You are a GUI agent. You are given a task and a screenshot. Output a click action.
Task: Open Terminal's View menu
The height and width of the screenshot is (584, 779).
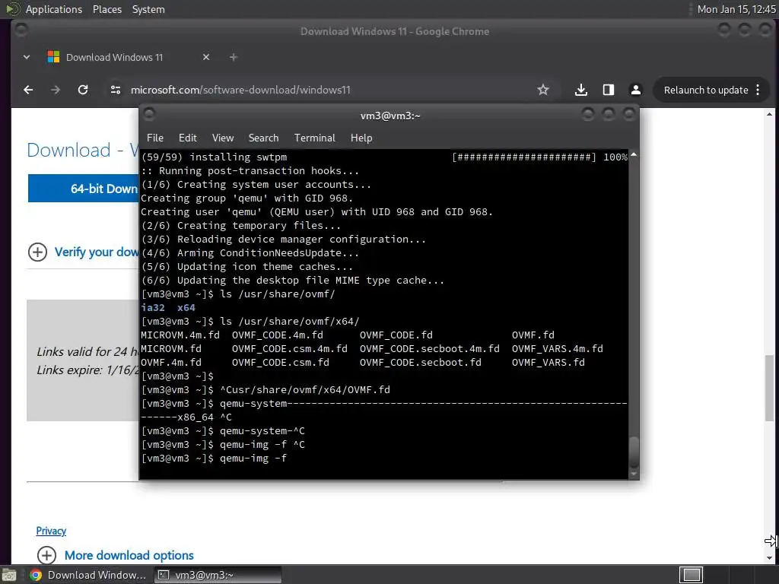tap(223, 138)
